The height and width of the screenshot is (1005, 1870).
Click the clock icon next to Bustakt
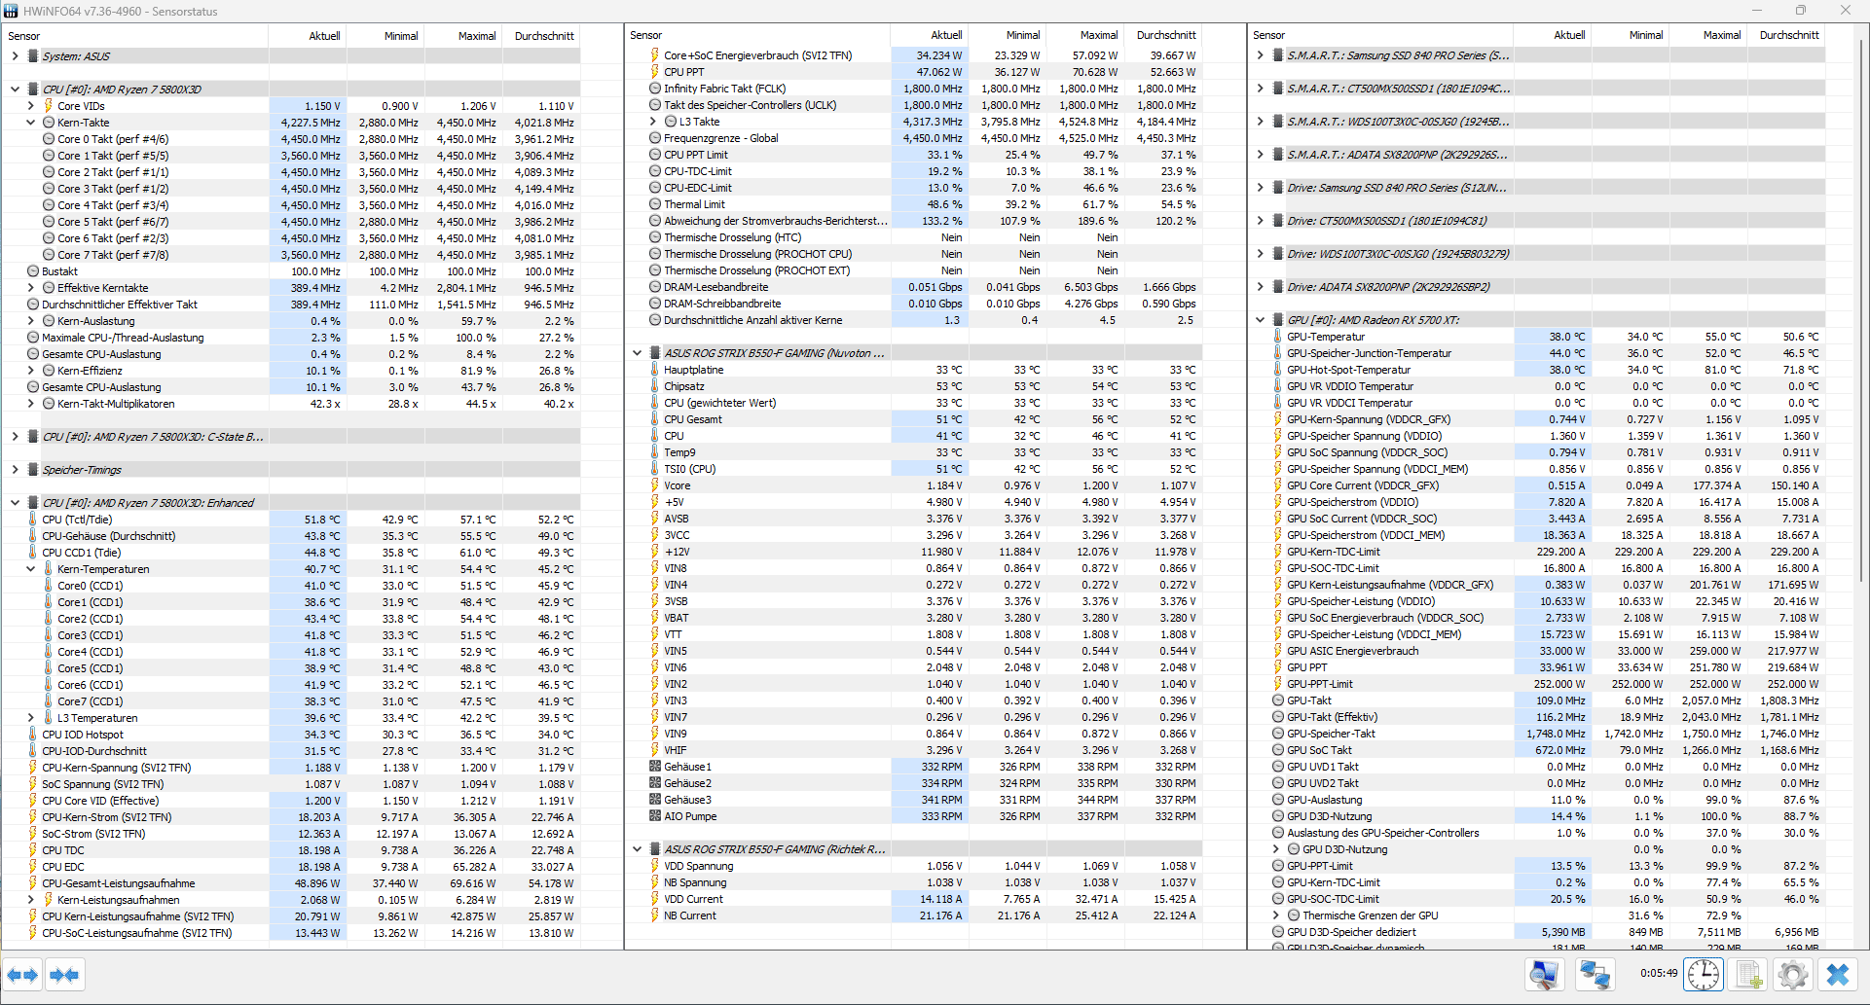point(33,271)
